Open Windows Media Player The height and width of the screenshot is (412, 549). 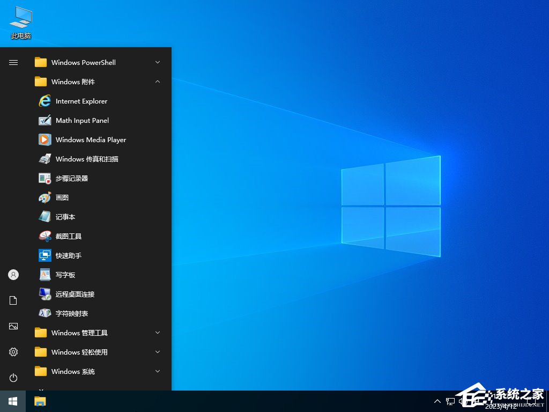coord(98,140)
